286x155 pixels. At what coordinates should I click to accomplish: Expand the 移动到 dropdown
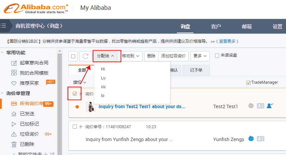pyautogui.click(x=132, y=56)
